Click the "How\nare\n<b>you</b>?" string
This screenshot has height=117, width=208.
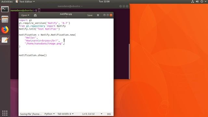(x=41, y=41)
